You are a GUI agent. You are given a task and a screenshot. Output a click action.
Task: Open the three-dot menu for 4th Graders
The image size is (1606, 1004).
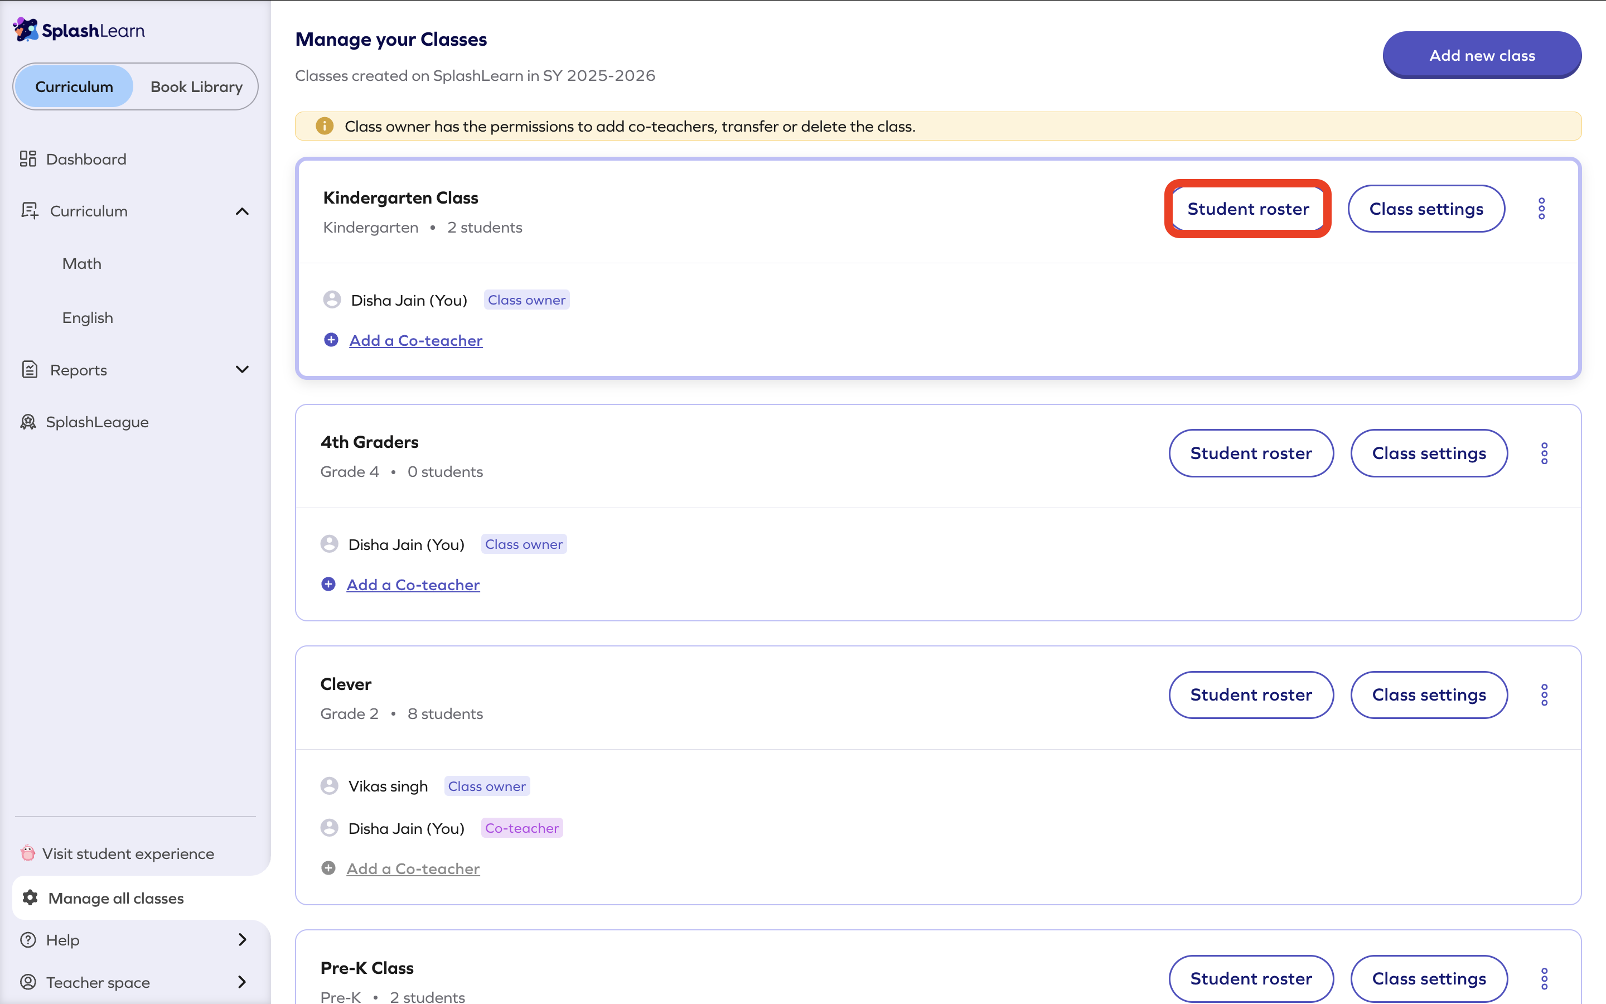[1544, 453]
